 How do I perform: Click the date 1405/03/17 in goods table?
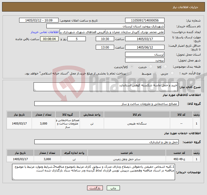point(19,123)
